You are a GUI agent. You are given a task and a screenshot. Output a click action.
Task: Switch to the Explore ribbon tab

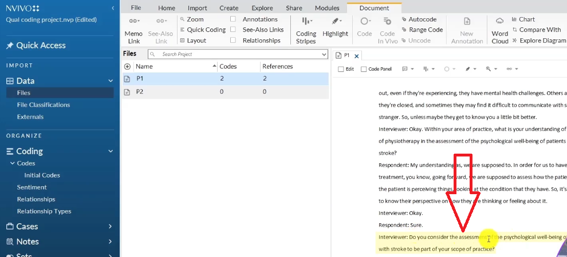262,8
